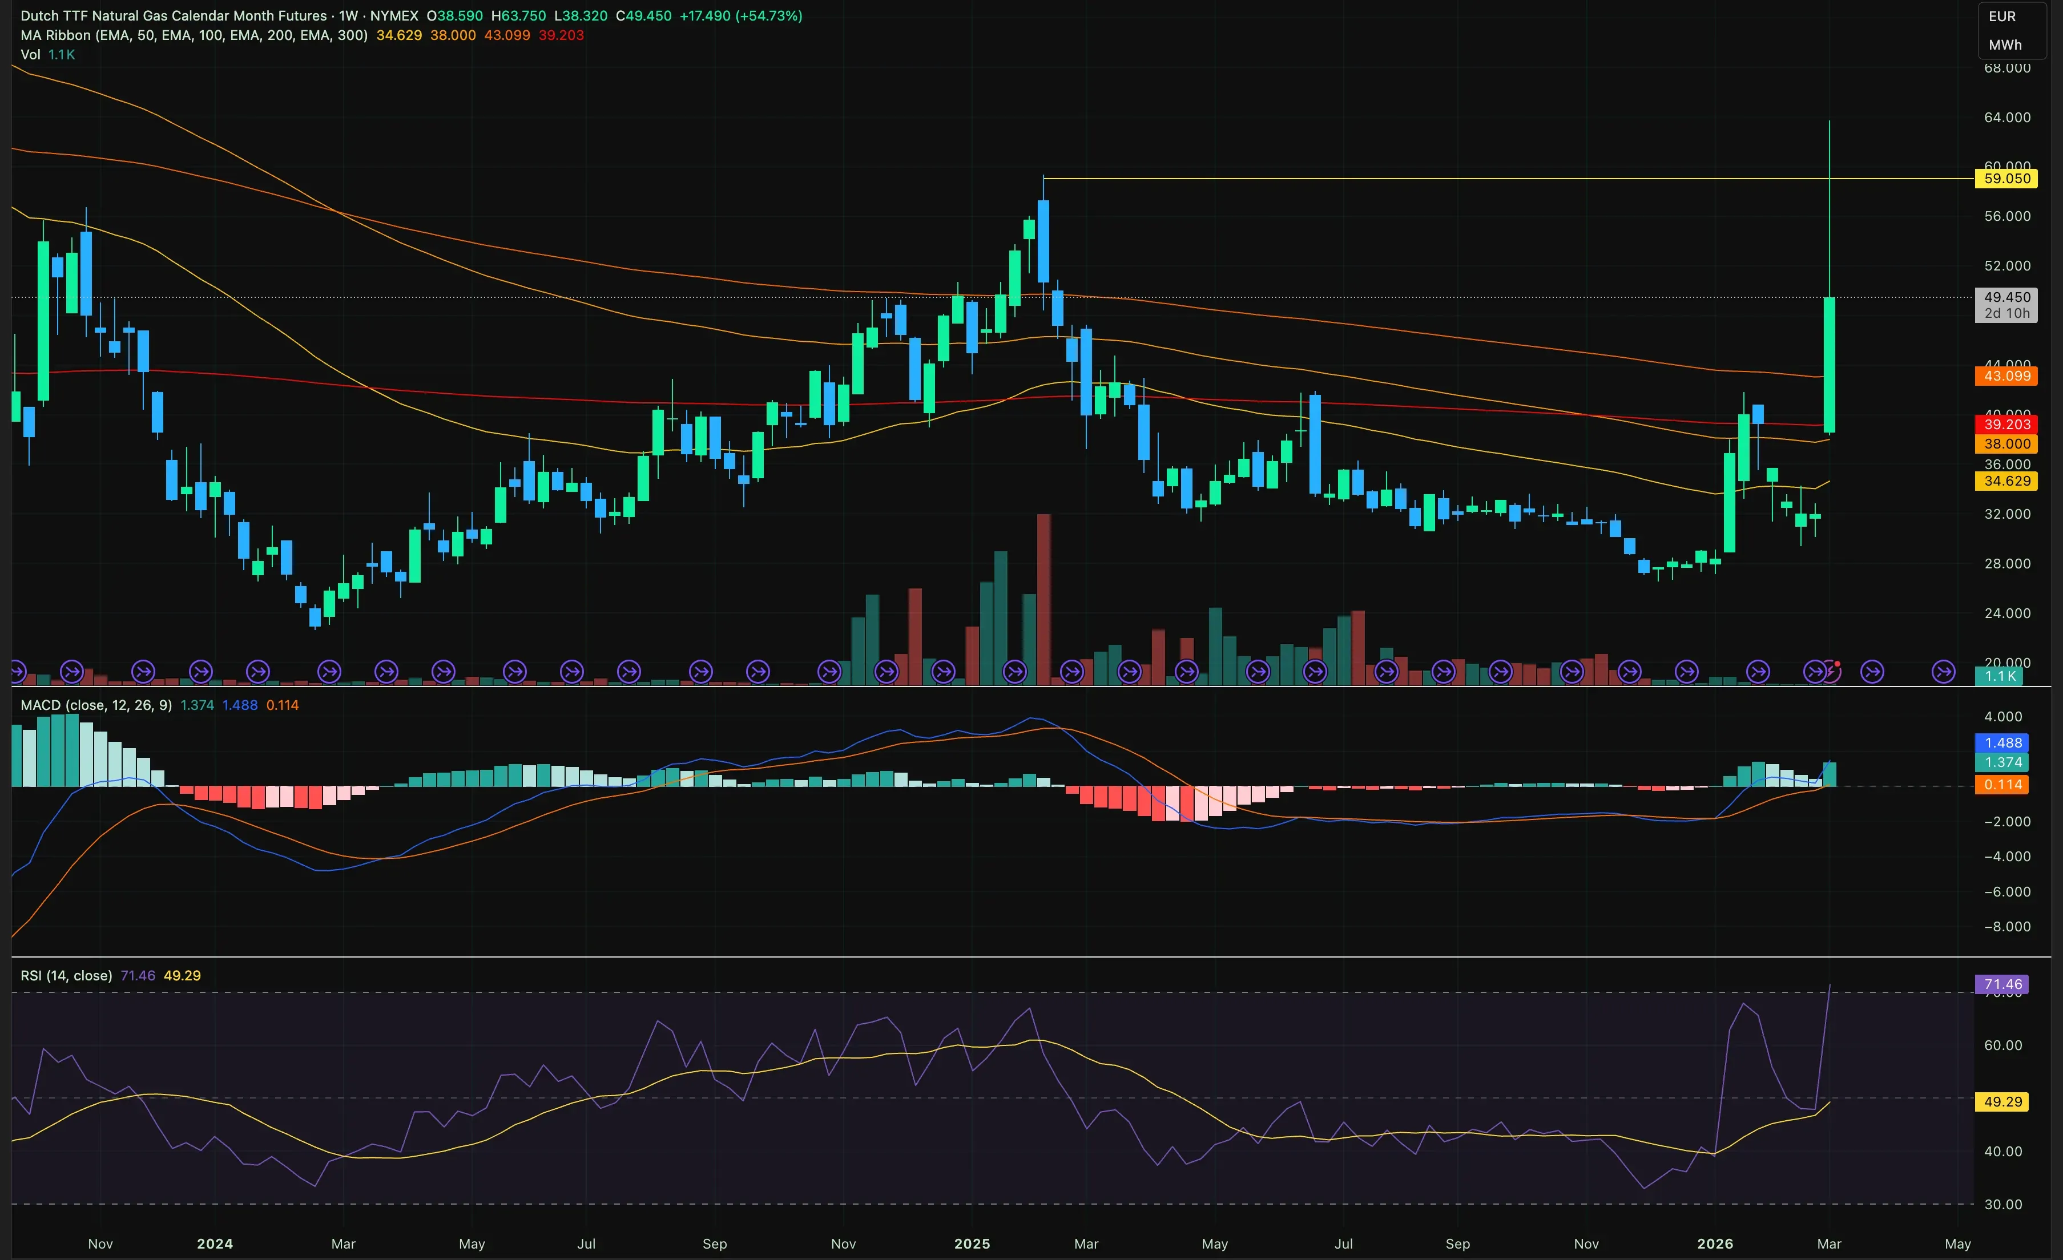Click the 2026 label on the time axis

pos(1715,1243)
